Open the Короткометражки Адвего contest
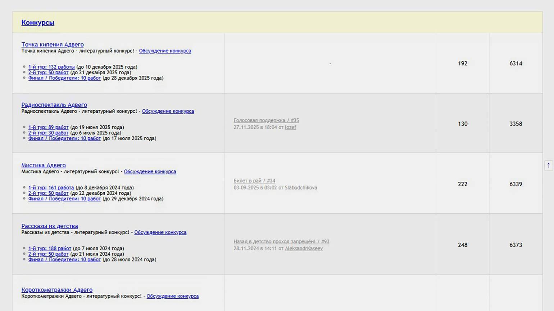Screen dimensions: 554x311 click(x=57, y=290)
